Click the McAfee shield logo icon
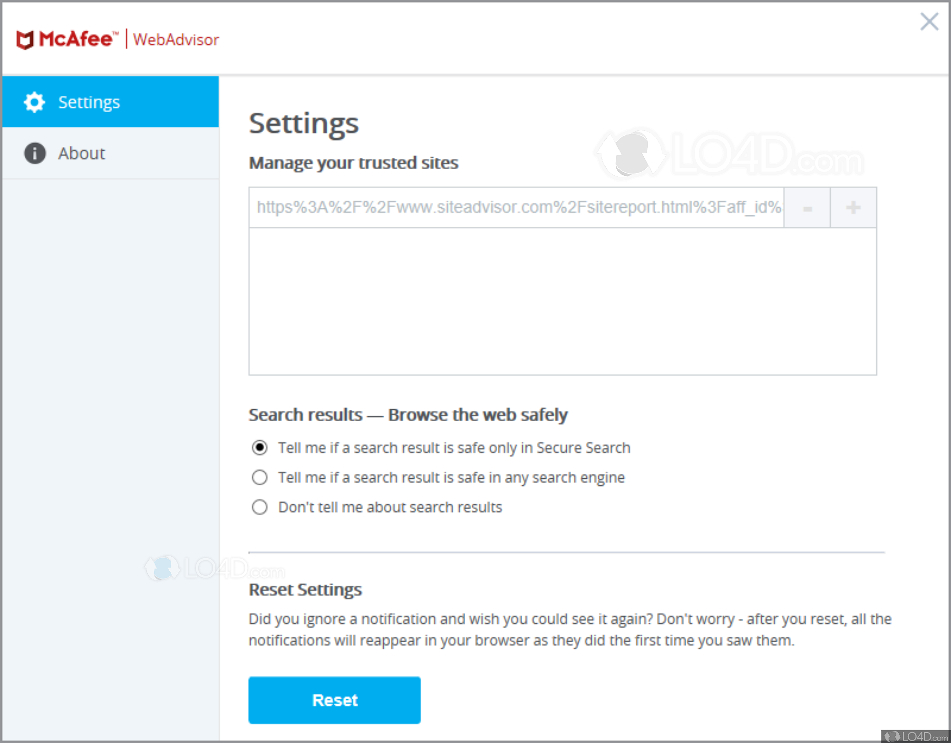951x743 pixels. coord(25,39)
